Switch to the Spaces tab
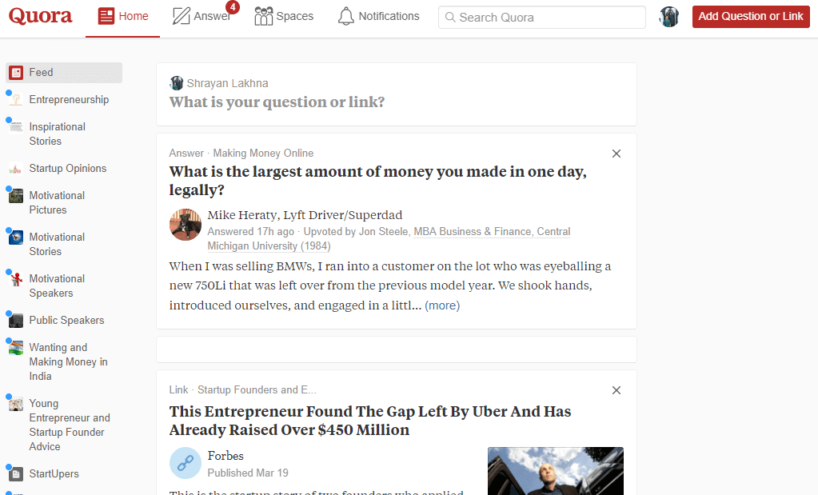Screen dimensions: 818x495 [284, 15]
